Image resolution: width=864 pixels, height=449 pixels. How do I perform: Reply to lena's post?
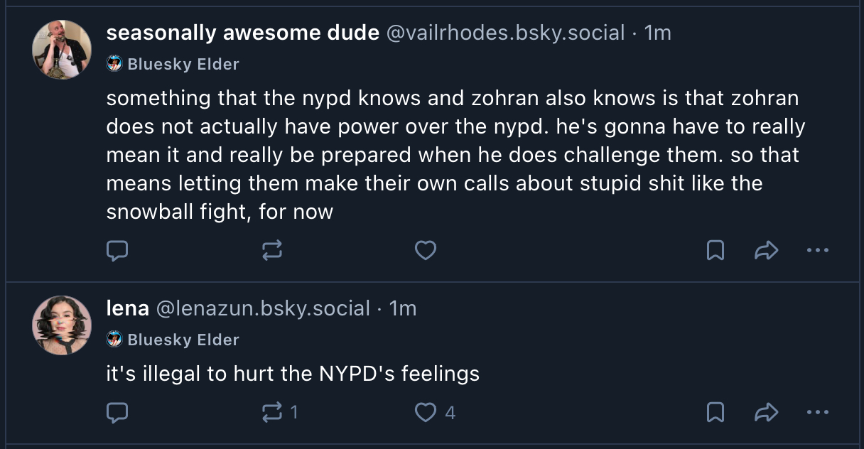pos(117,412)
